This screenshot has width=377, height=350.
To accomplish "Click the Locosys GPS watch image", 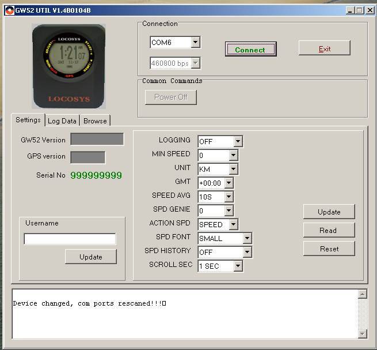I will [68, 67].
